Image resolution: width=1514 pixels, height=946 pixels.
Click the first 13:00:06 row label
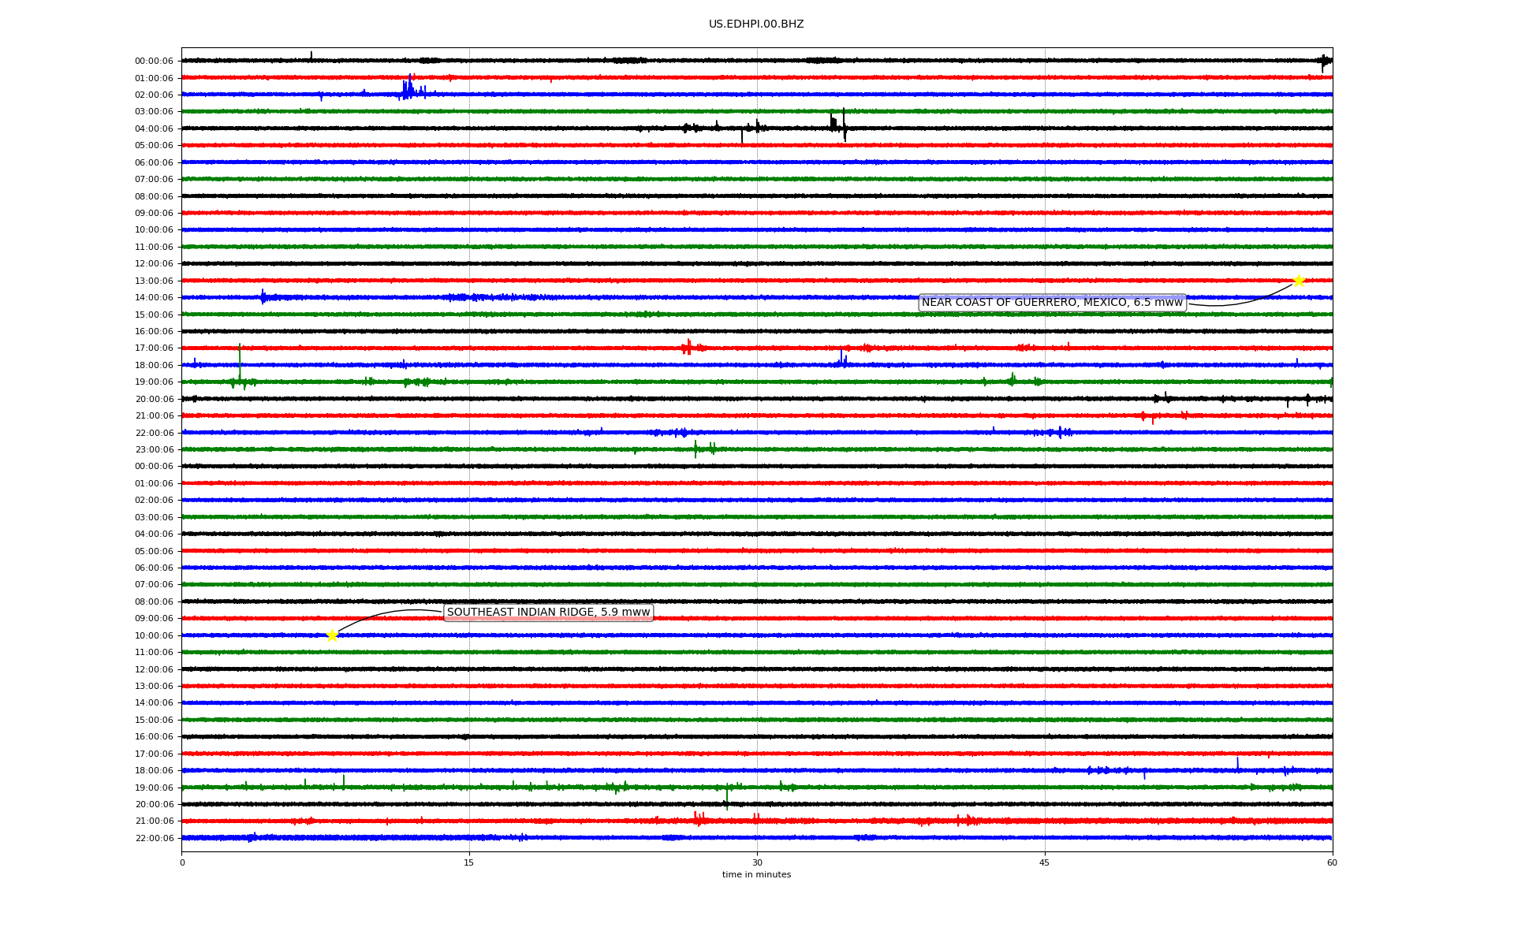(x=154, y=281)
